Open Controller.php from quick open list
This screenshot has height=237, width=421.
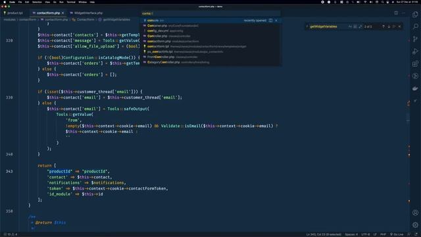210,36
